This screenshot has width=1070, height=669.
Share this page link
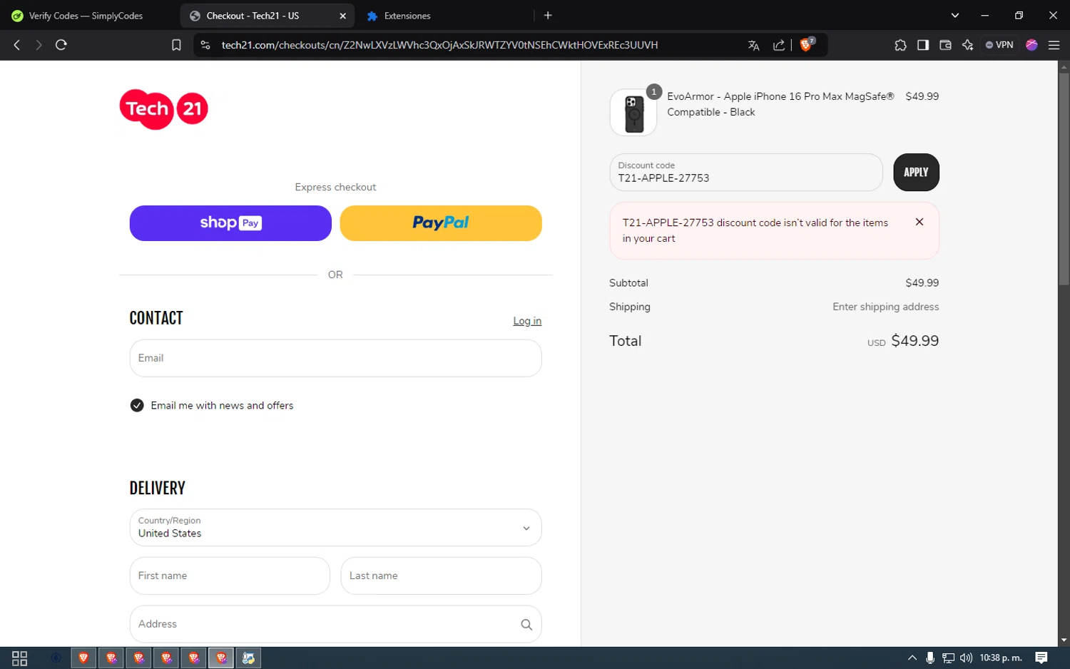pos(779,45)
